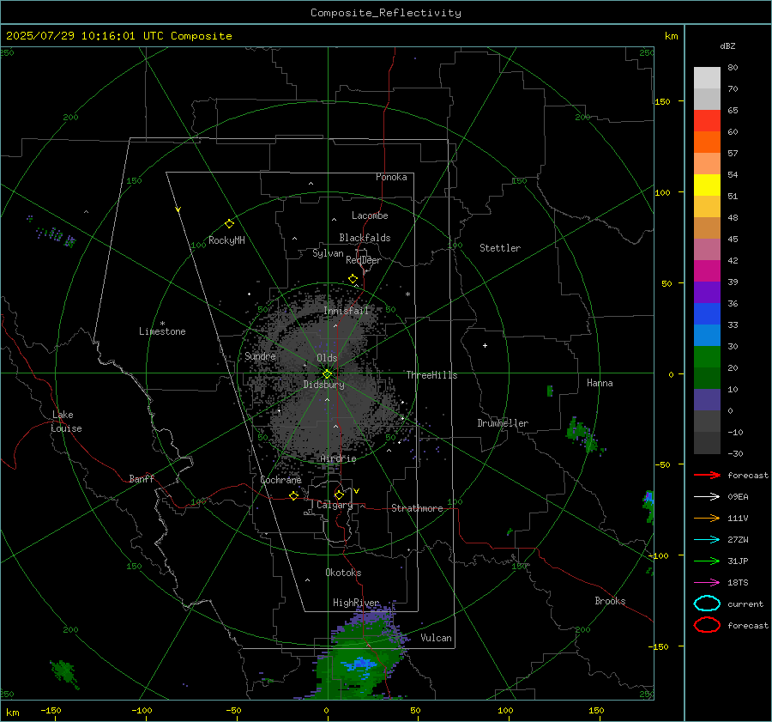Click the Cochrane city label

[x=280, y=480]
